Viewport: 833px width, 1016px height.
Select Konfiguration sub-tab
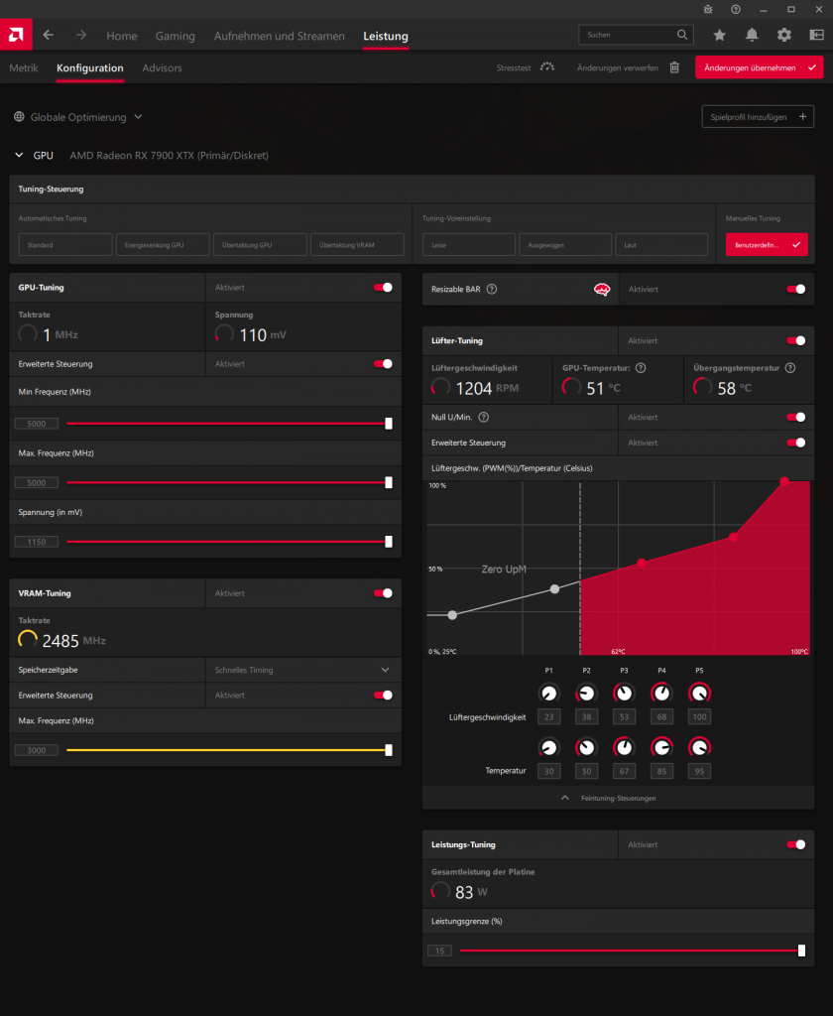coord(89,68)
